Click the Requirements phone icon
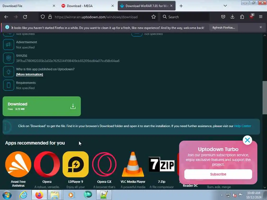267x200 pixels. coord(9,85)
